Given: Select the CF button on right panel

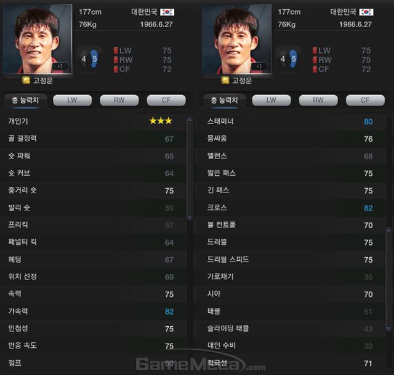Looking at the screenshot, I should point(365,101).
